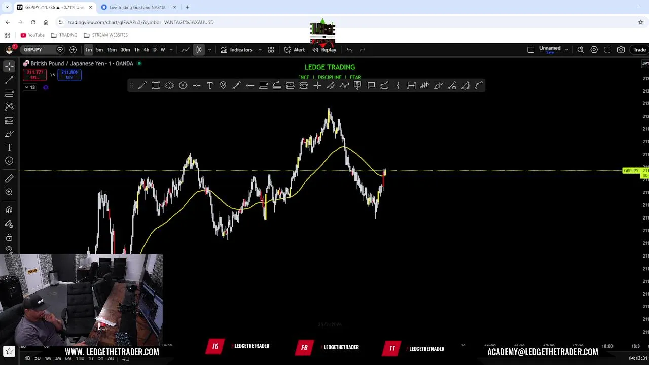Activate the zoom-in magnifier tool
The width and height of the screenshot is (649, 365).
pyautogui.click(x=9, y=192)
